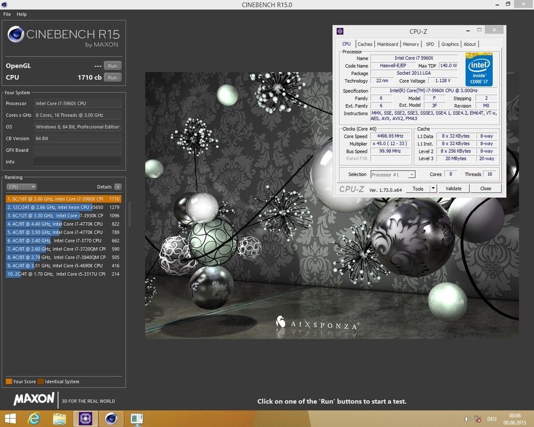Switch to SPD tab in CPU-Z
The image size is (534, 427).
tap(430, 44)
